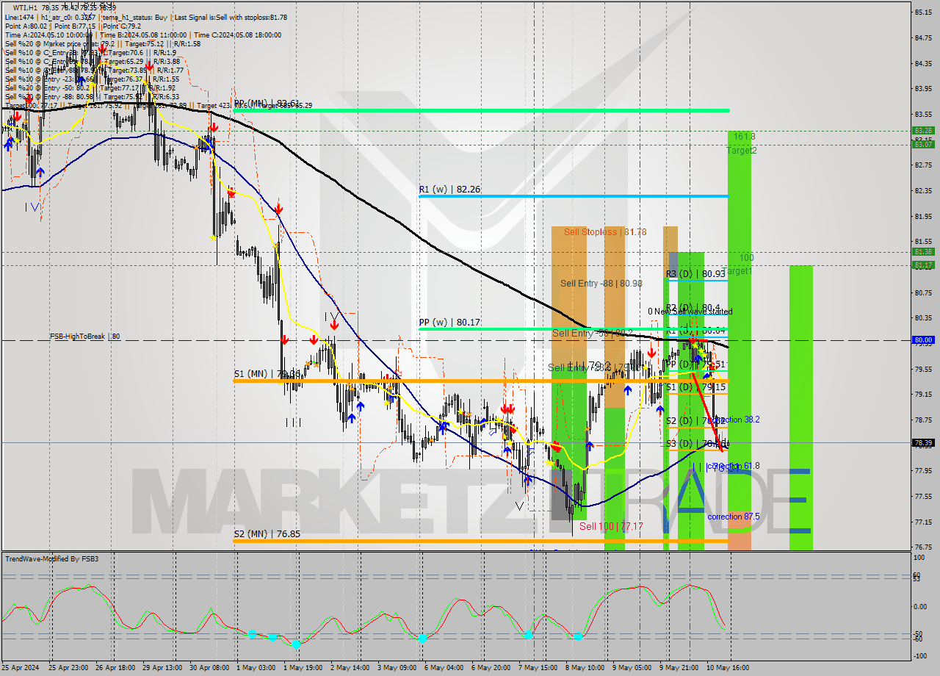
Task: Click the 'PP (MN) | 83.61' pivot label
Action: point(266,104)
